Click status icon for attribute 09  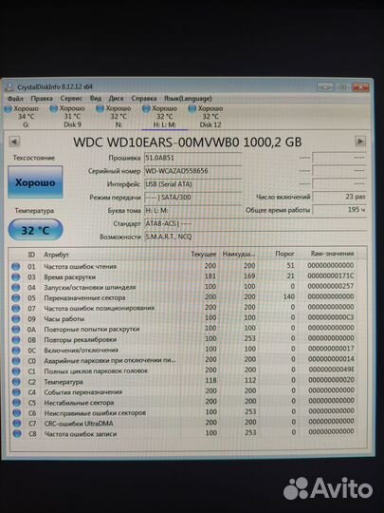[16, 319]
